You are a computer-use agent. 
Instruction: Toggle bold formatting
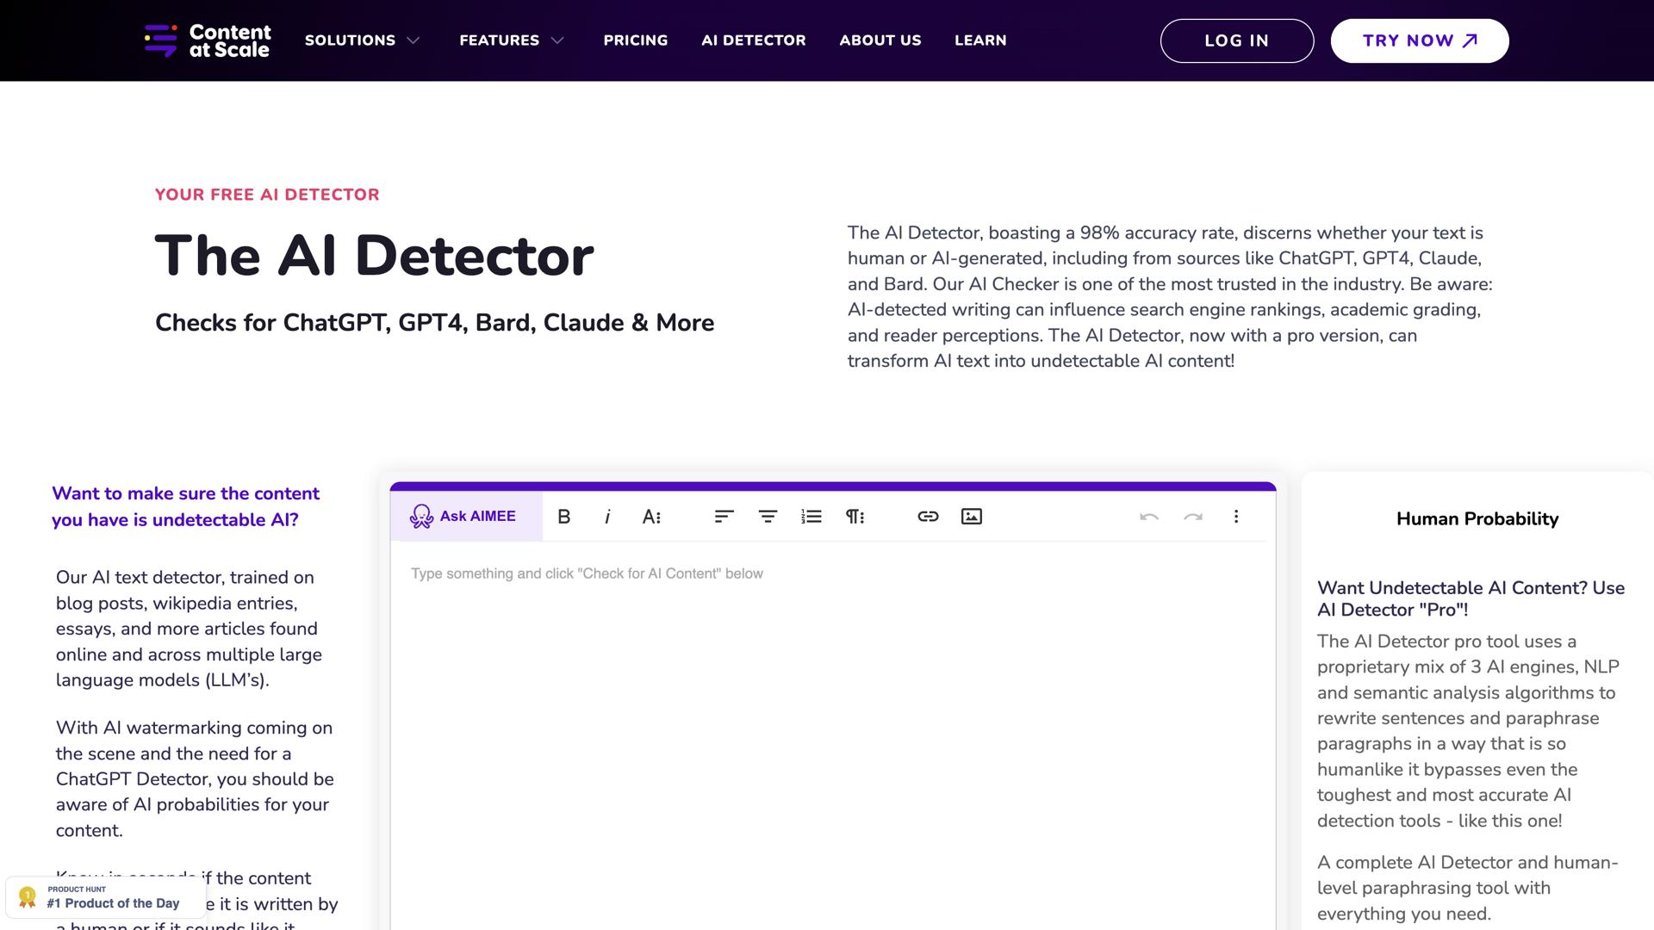click(564, 517)
